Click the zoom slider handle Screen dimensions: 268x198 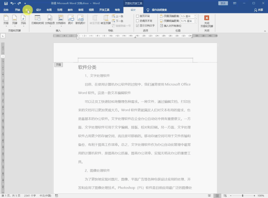pos(242,195)
